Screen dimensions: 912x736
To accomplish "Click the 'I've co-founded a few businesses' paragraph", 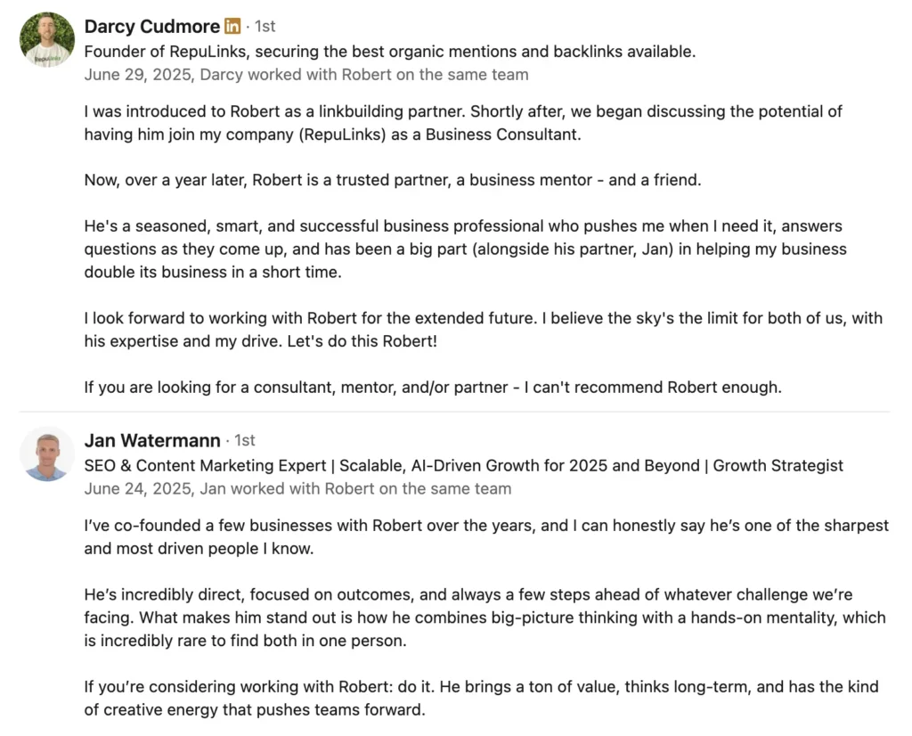I will pyautogui.click(x=486, y=536).
